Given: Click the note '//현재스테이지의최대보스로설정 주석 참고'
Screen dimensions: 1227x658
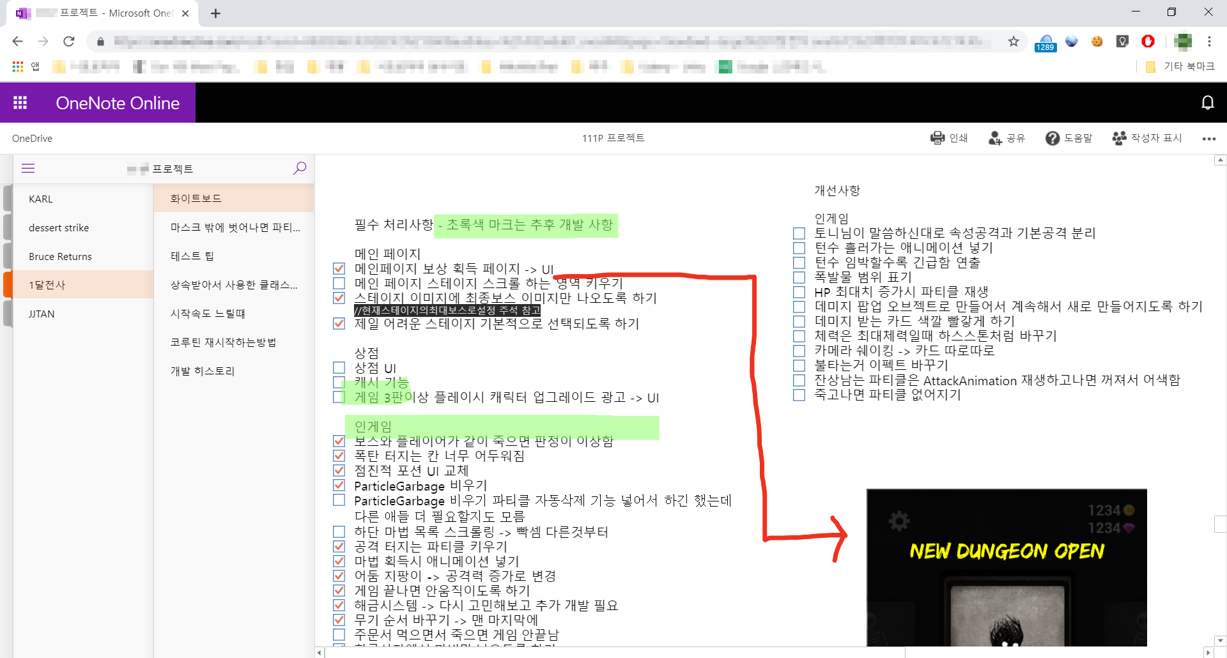Looking at the screenshot, I should click(447, 310).
